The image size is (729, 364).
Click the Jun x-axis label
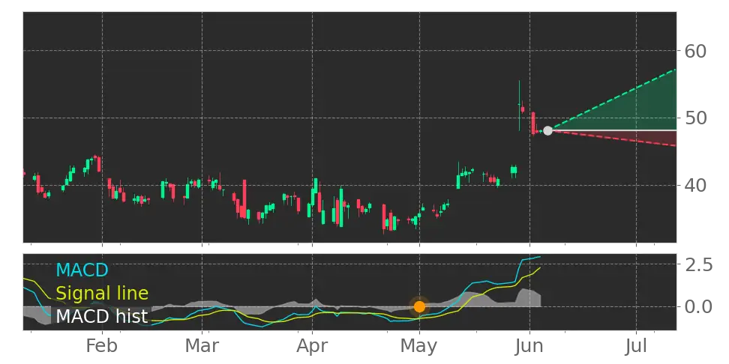coord(529,346)
